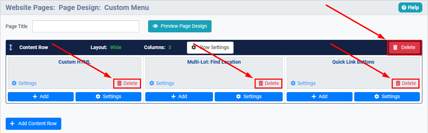The image size is (428, 133).
Task: Open first column's blue Settings button
Action: tap(108, 96)
